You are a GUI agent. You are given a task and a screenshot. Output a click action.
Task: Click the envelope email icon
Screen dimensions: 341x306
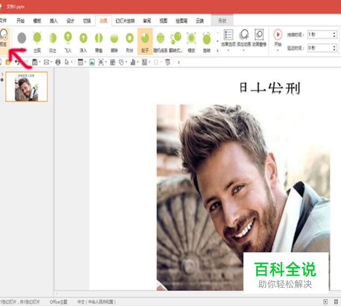coord(46,62)
